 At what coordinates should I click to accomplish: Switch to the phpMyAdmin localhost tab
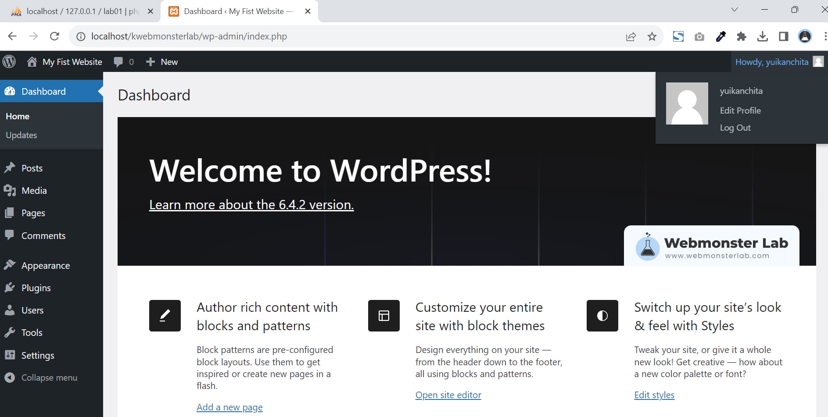coord(82,11)
